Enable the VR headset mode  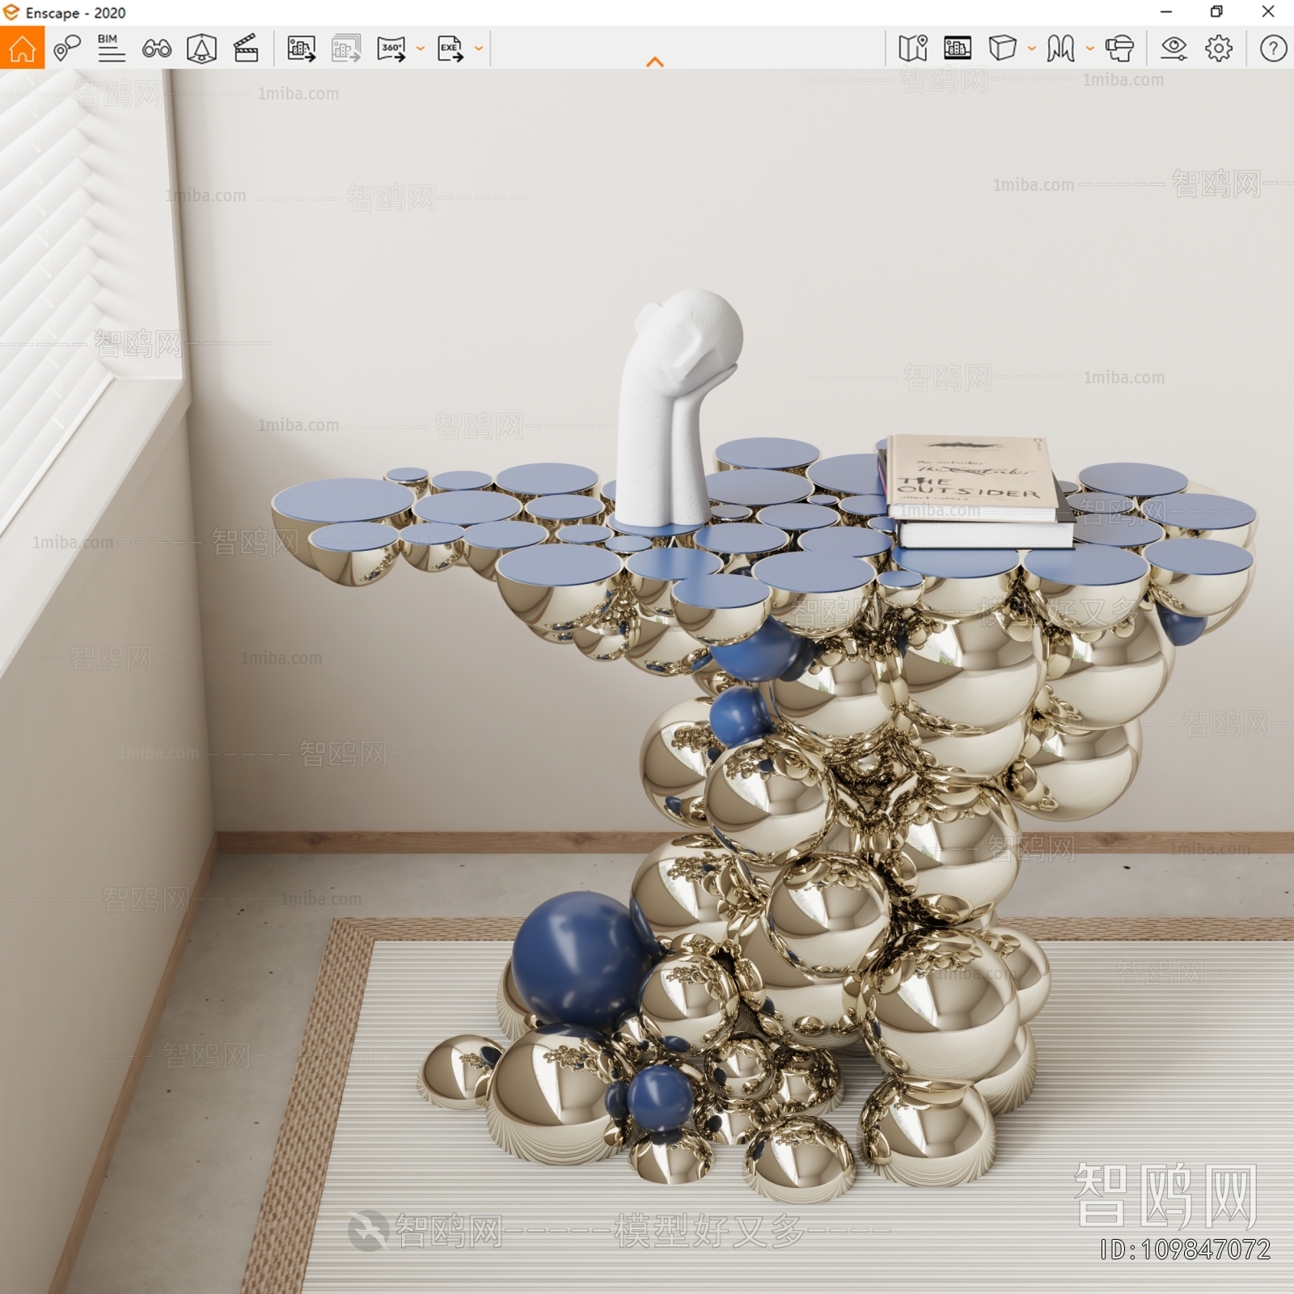coord(1119,49)
